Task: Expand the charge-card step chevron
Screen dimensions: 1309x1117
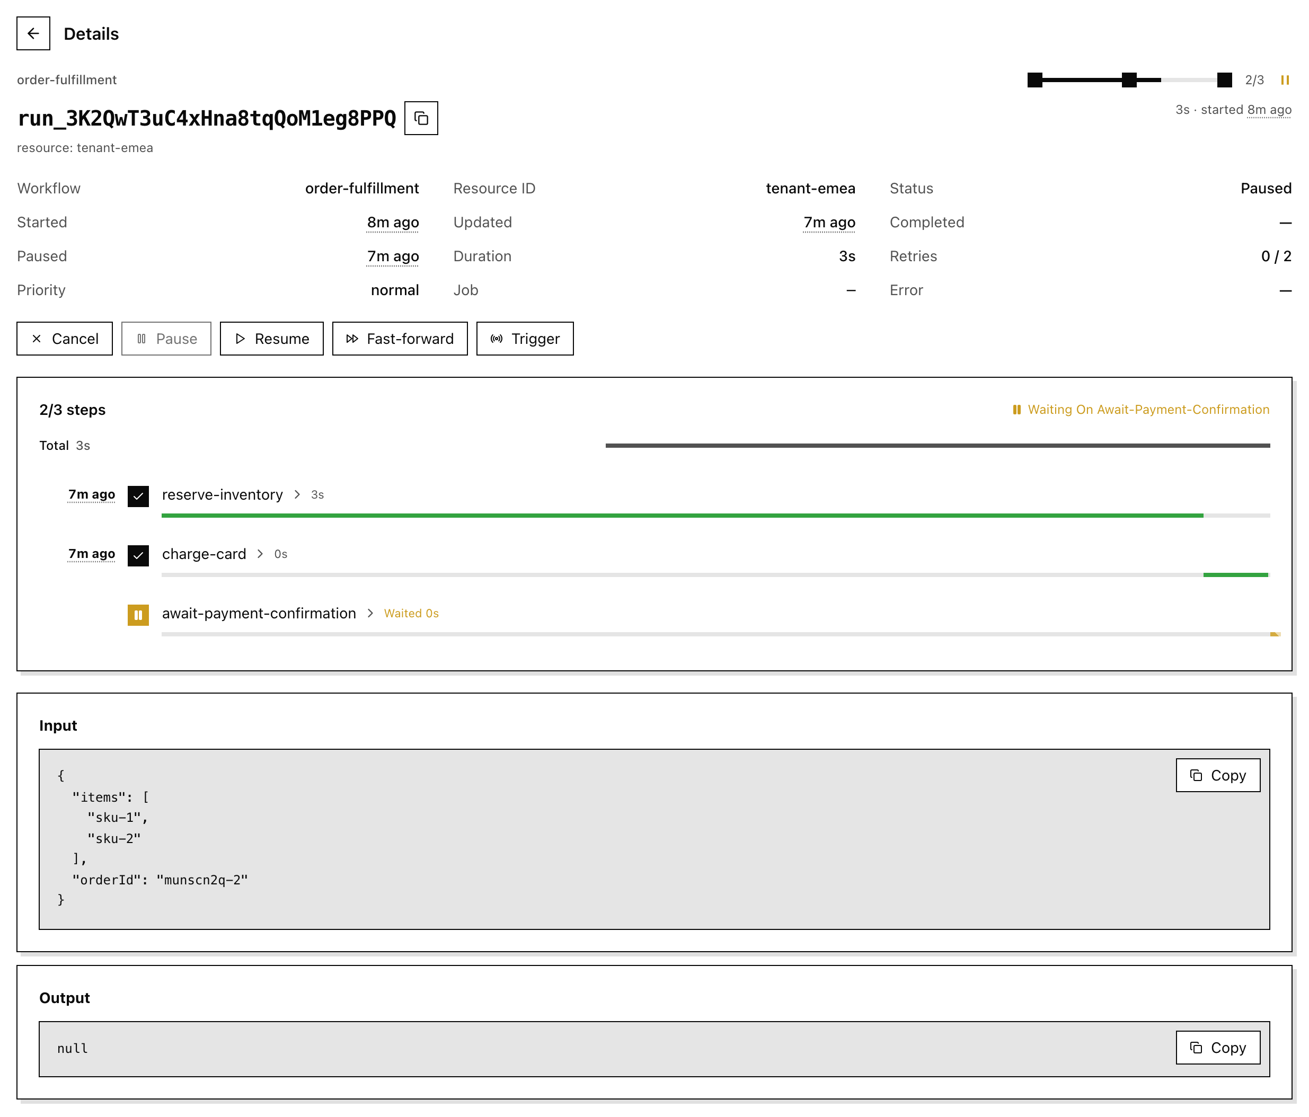Action: (x=260, y=554)
